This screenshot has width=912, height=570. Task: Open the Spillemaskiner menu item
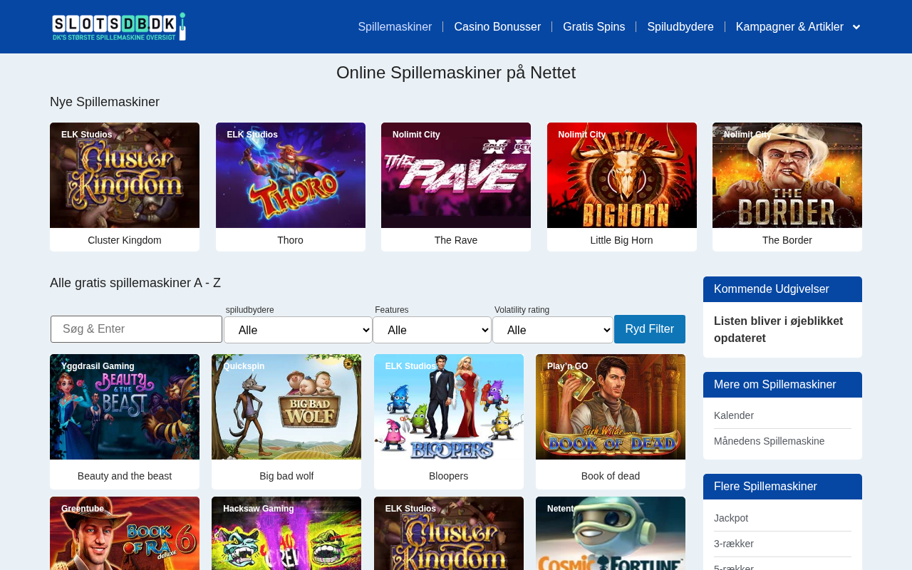point(395,27)
